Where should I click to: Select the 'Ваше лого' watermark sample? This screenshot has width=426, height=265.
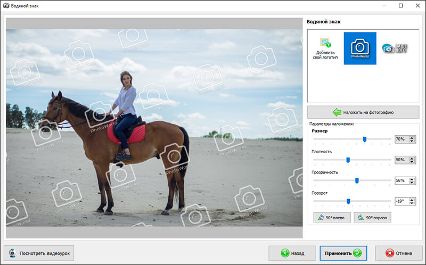395,48
